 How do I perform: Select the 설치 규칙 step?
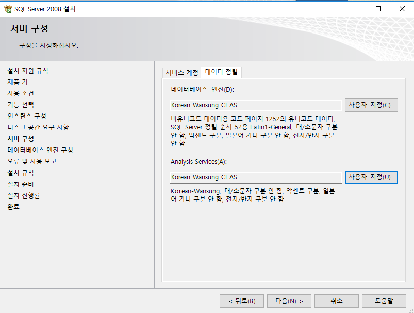pyautogui.click(x=21, y=173)
